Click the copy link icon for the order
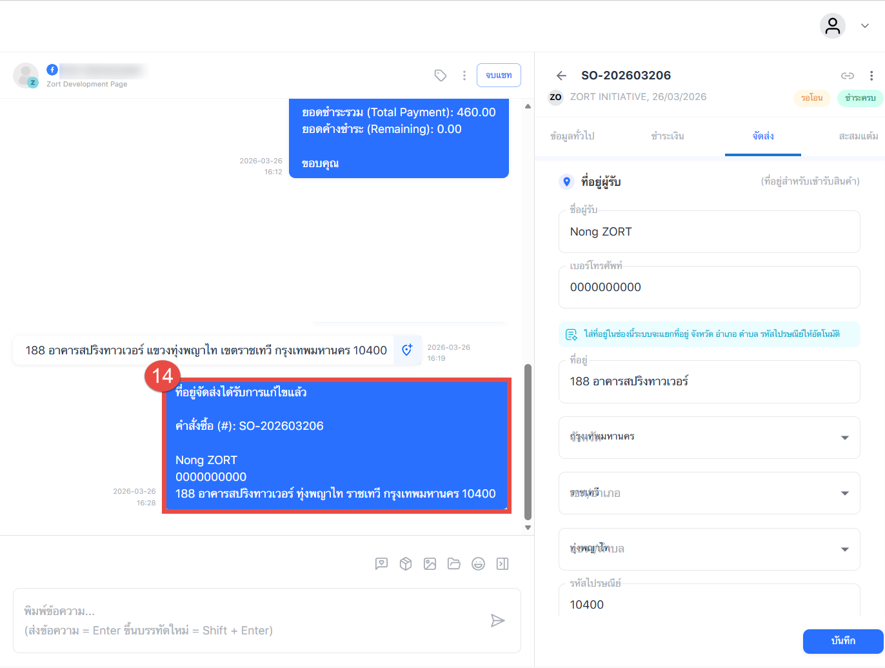This screenshot has width=885, height=668. [x=847, y=76]
